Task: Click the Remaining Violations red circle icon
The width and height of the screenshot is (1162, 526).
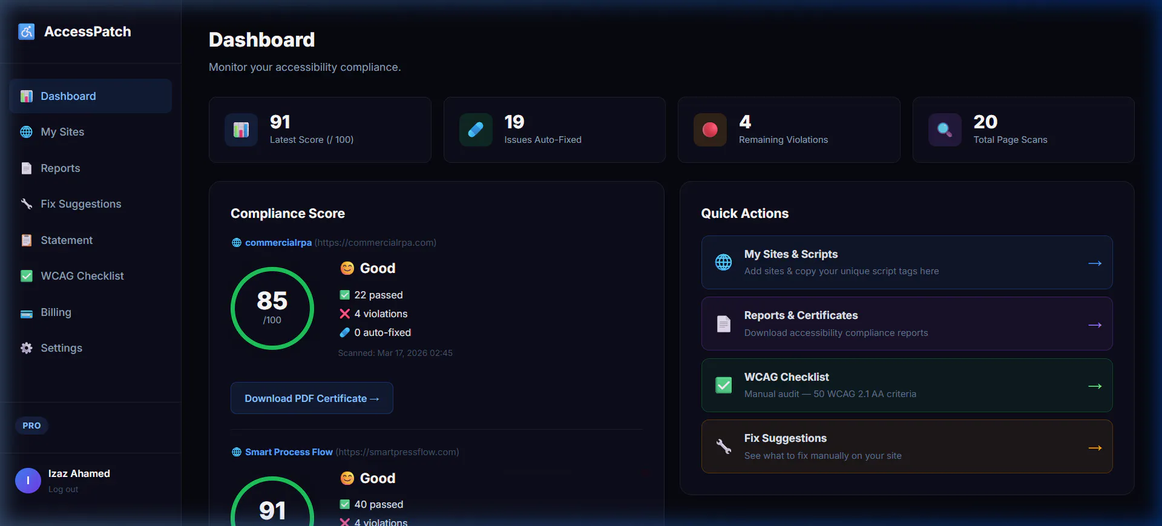Action: point(710,130)
